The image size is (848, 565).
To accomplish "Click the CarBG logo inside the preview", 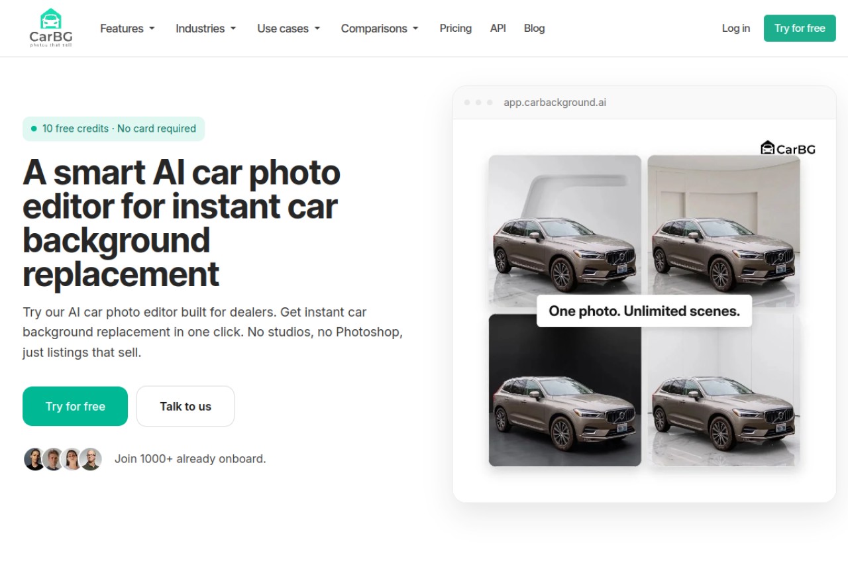I will click(788, 148).
